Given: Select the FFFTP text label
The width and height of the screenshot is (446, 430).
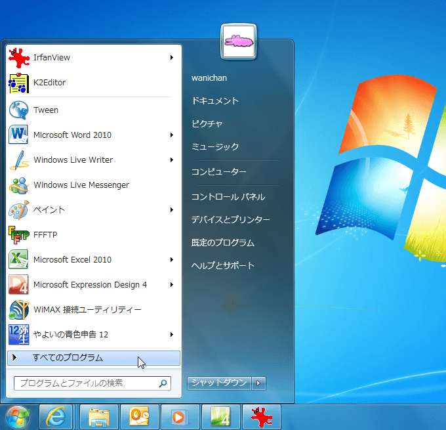Looking at the screenshot, I should (45, 234).
